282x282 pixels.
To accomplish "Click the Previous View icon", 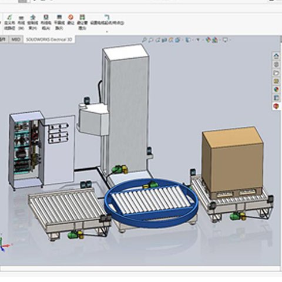I will point(157,40).
